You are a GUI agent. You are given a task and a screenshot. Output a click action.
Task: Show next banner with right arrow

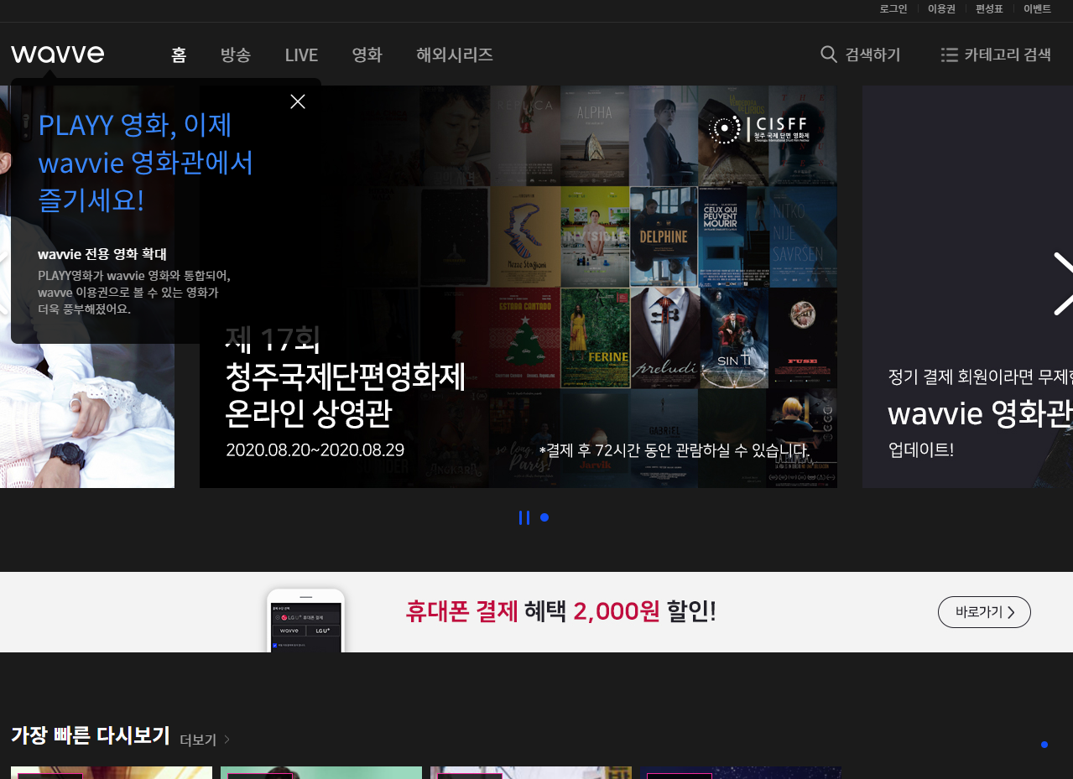tap(1063, 283)
